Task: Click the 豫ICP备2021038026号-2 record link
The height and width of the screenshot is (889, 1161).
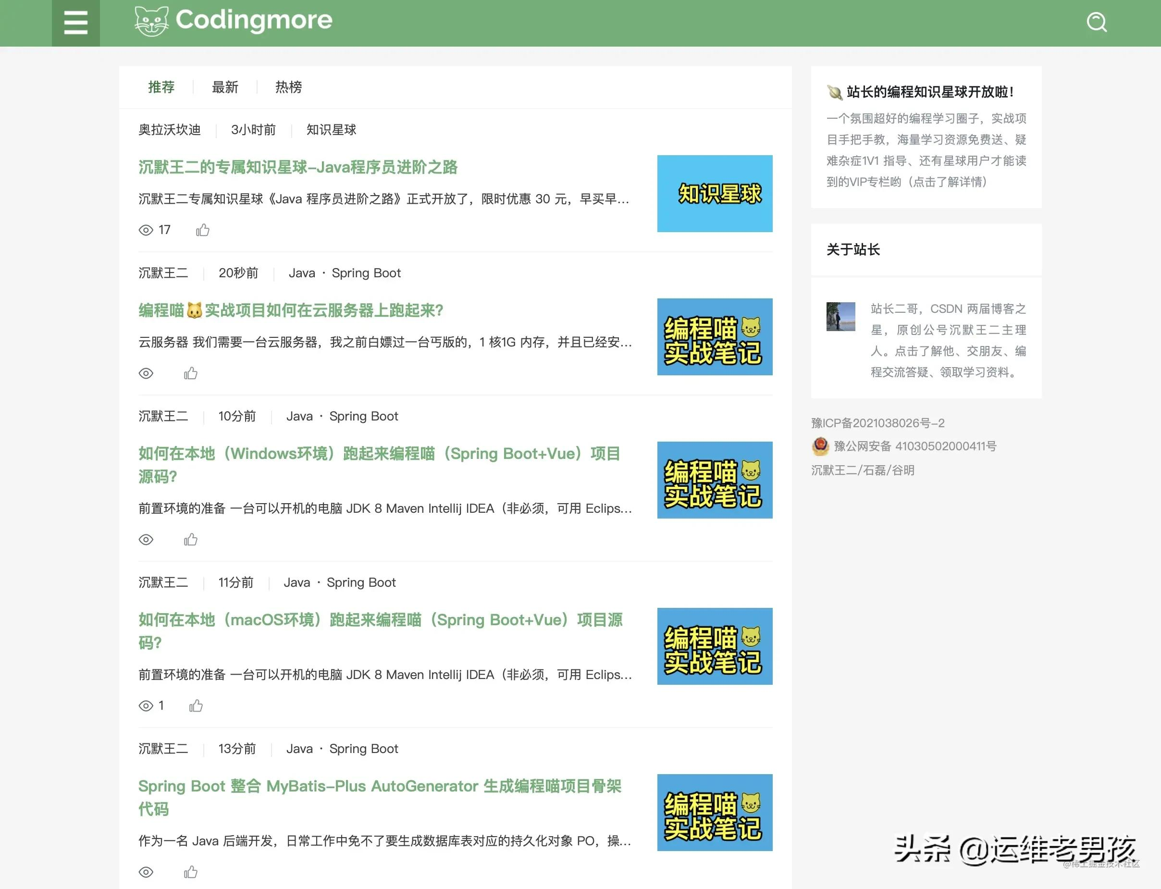Action: pyautogui.click(x=878, y=423)
